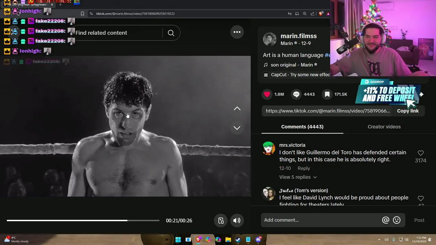Show hidden system tray icons

(379, 240)
